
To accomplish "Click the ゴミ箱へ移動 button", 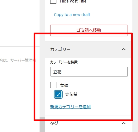I will coord(89,30).
